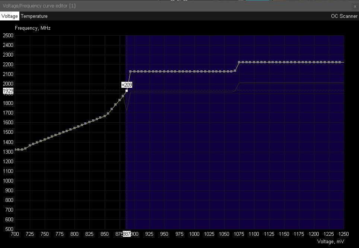Click the 1250 label on the voltage axis
Image resolution: width=359 pixels, height=248 pixels.
[x=343, y=234]
